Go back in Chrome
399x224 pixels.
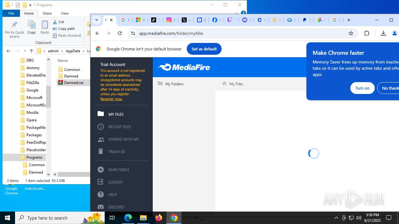97,33
